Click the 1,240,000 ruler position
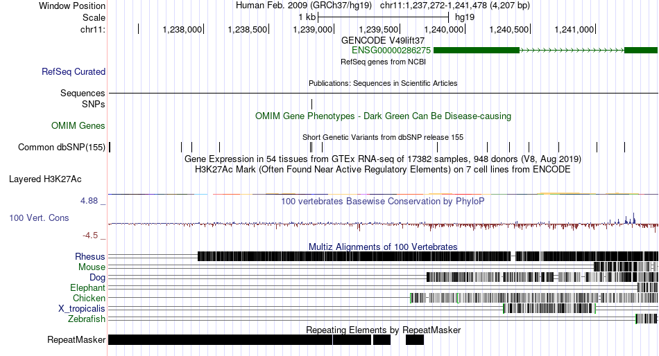 point(443,29)
